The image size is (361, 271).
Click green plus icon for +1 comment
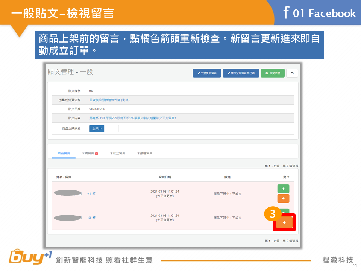283,189
